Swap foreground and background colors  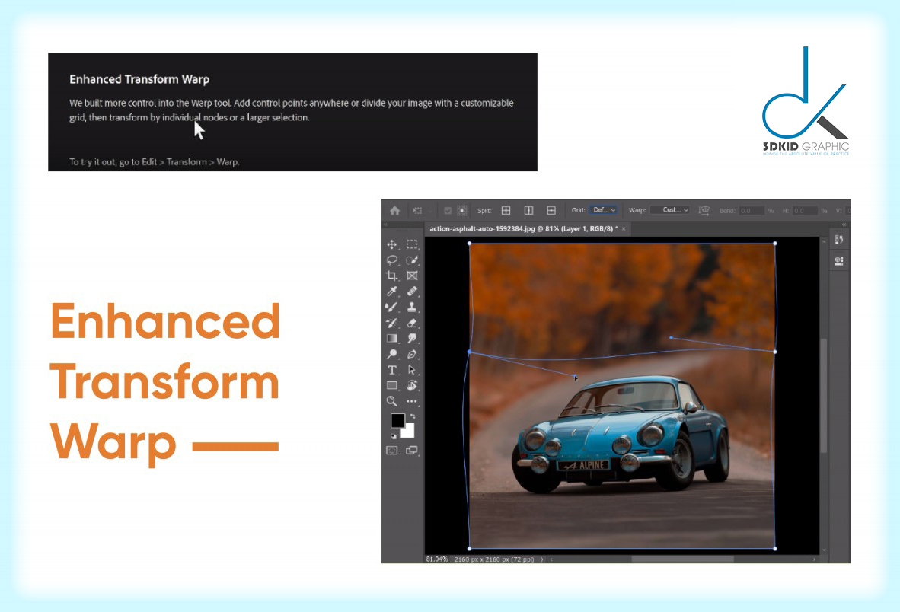click(412, 416)
